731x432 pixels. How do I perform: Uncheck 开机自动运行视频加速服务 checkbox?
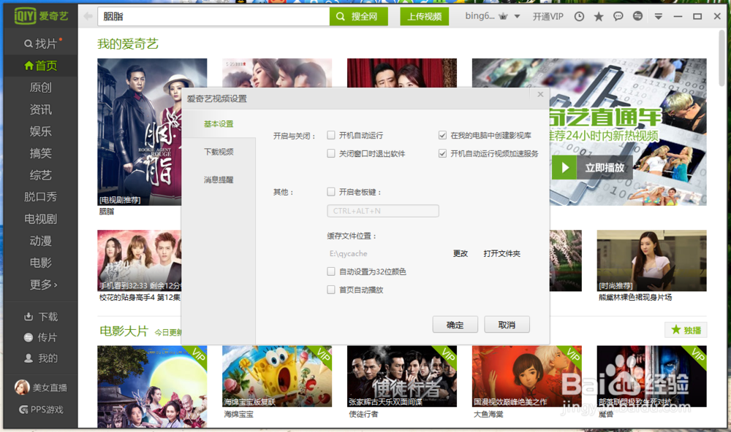[442, 153]
